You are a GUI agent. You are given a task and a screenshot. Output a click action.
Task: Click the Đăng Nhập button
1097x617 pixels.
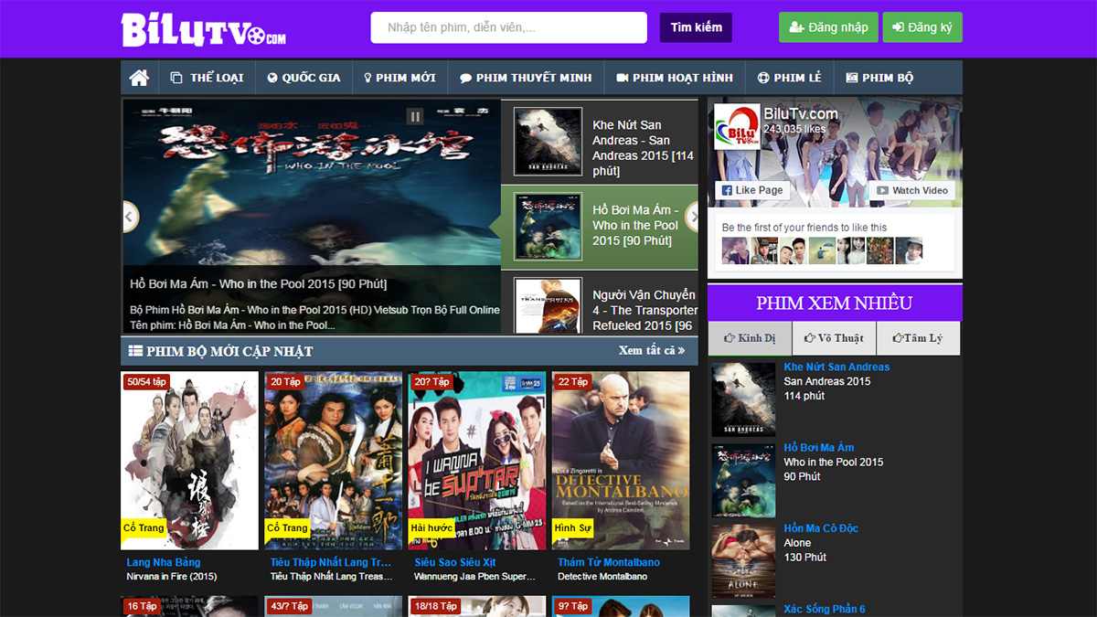click(828, 27)
